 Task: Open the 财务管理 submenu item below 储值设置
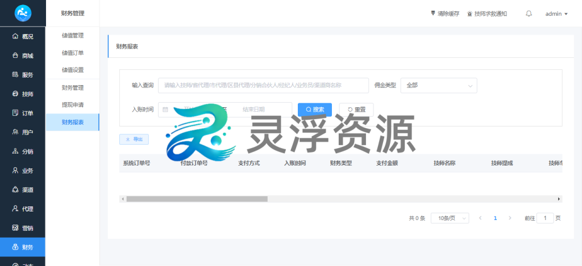72,88
